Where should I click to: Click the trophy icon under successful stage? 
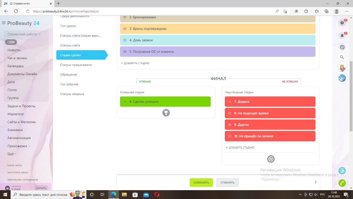pos(166,112)
